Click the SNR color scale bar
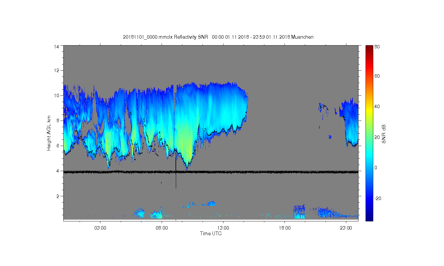 (x=369, y=133)
